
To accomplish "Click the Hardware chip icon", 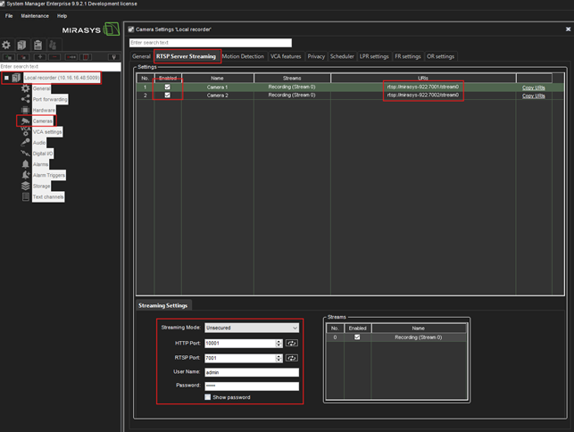I will [25, 110].
